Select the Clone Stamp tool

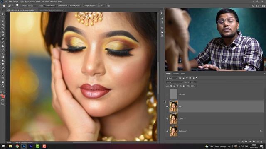(x=3, y=46)
